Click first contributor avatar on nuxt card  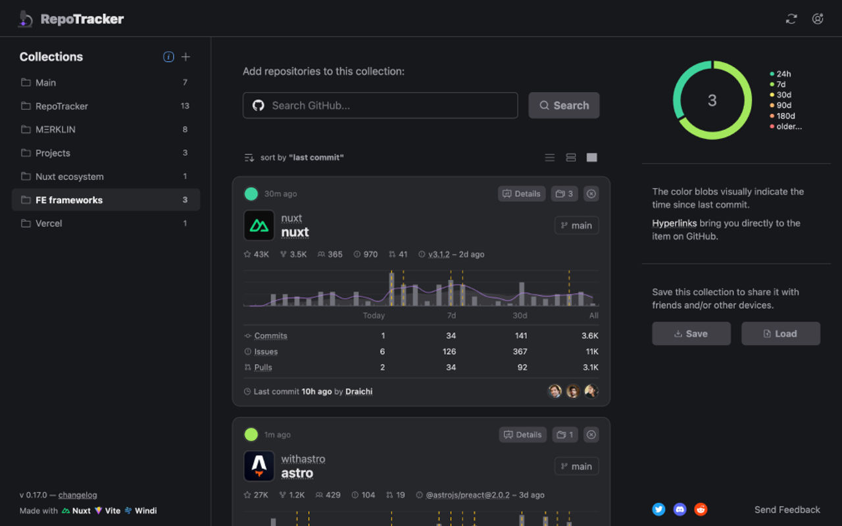click(x=555, y=391)
